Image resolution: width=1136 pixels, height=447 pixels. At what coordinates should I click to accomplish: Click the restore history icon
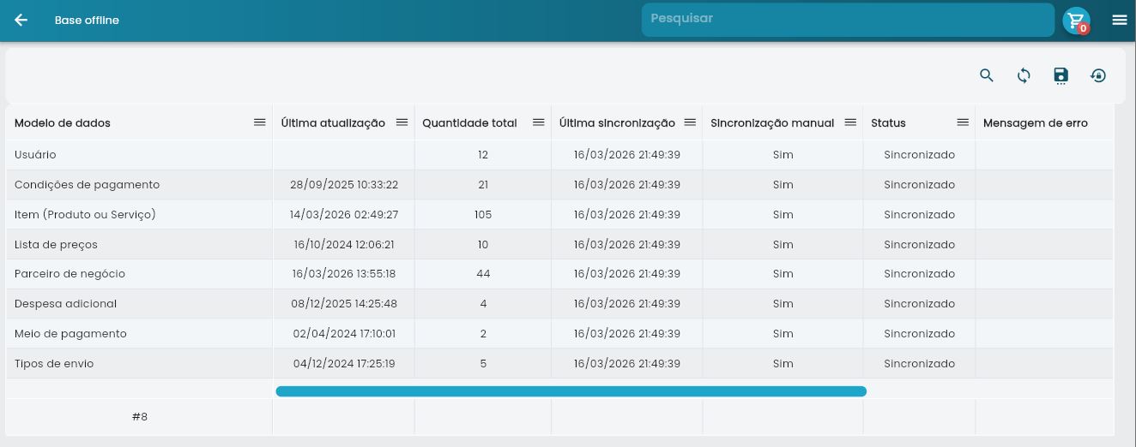[1098, 75]
